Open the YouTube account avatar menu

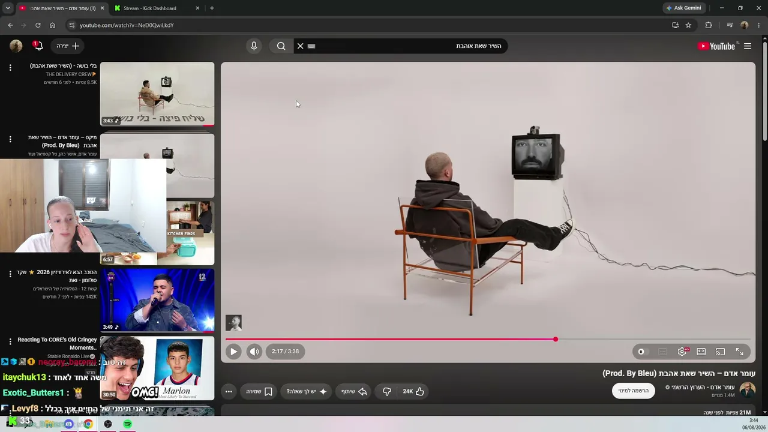pyautogui.click(x=16, y=46)
